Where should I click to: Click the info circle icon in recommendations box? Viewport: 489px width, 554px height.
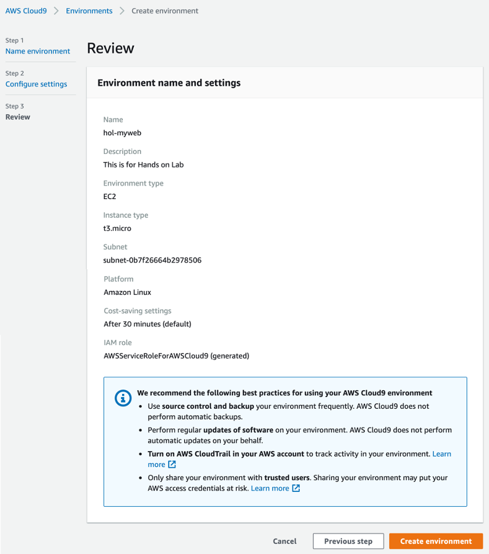123,398
